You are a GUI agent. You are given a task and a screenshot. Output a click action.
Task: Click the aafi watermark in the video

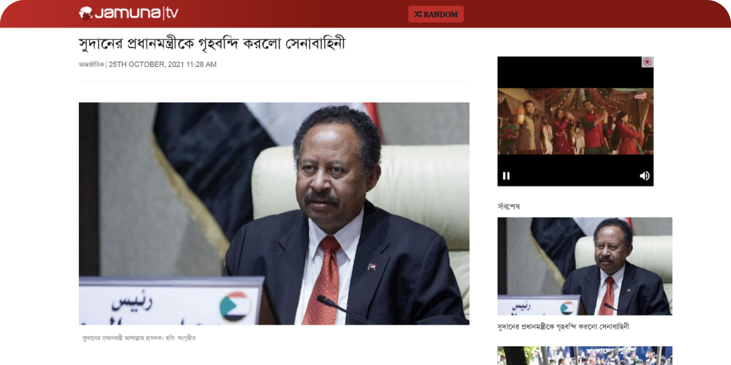[x=640, y=96]
